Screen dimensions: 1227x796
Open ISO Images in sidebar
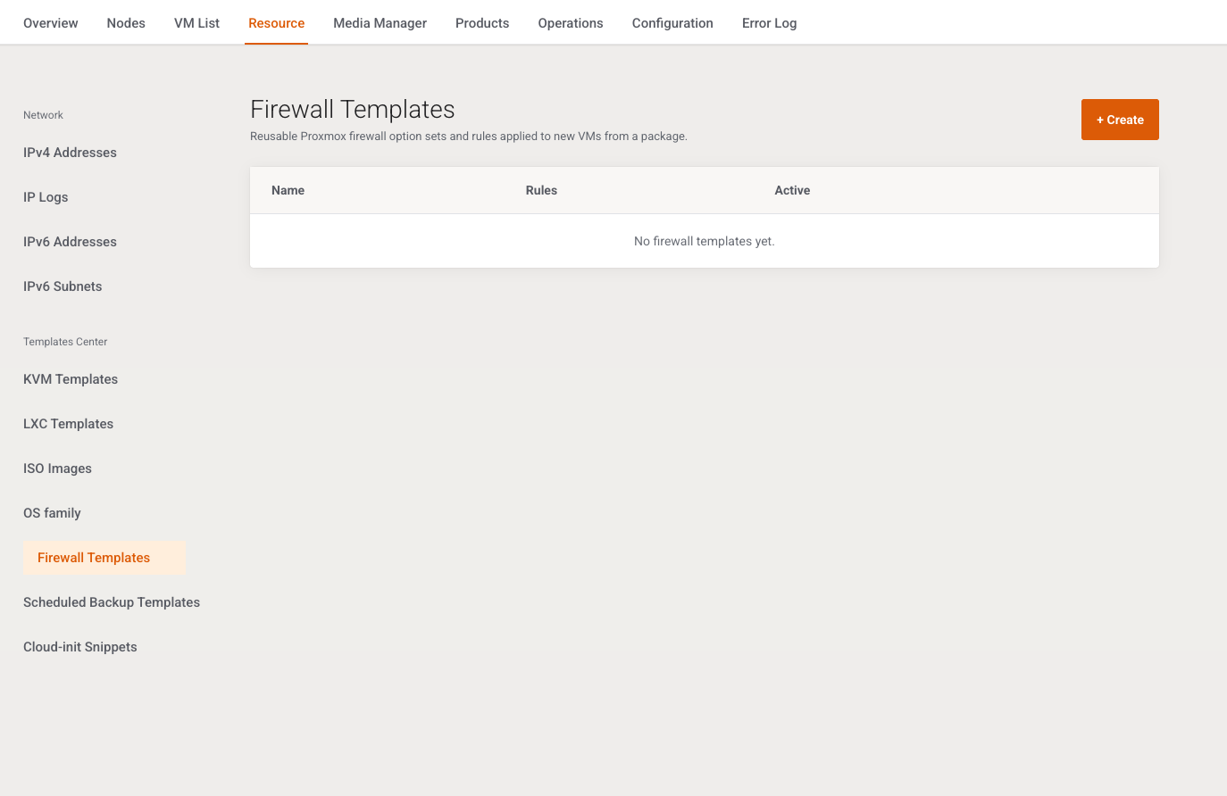(57, 468)
